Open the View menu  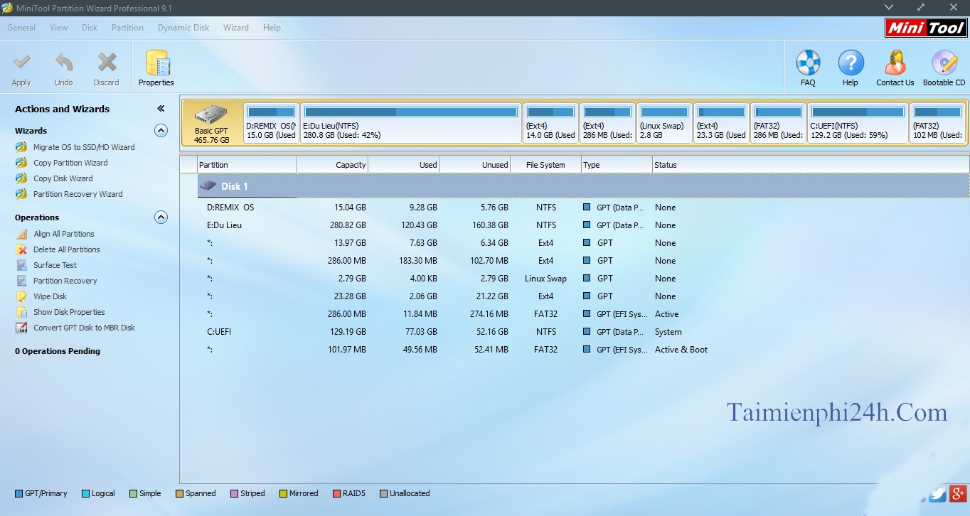(x=59, y=28)
